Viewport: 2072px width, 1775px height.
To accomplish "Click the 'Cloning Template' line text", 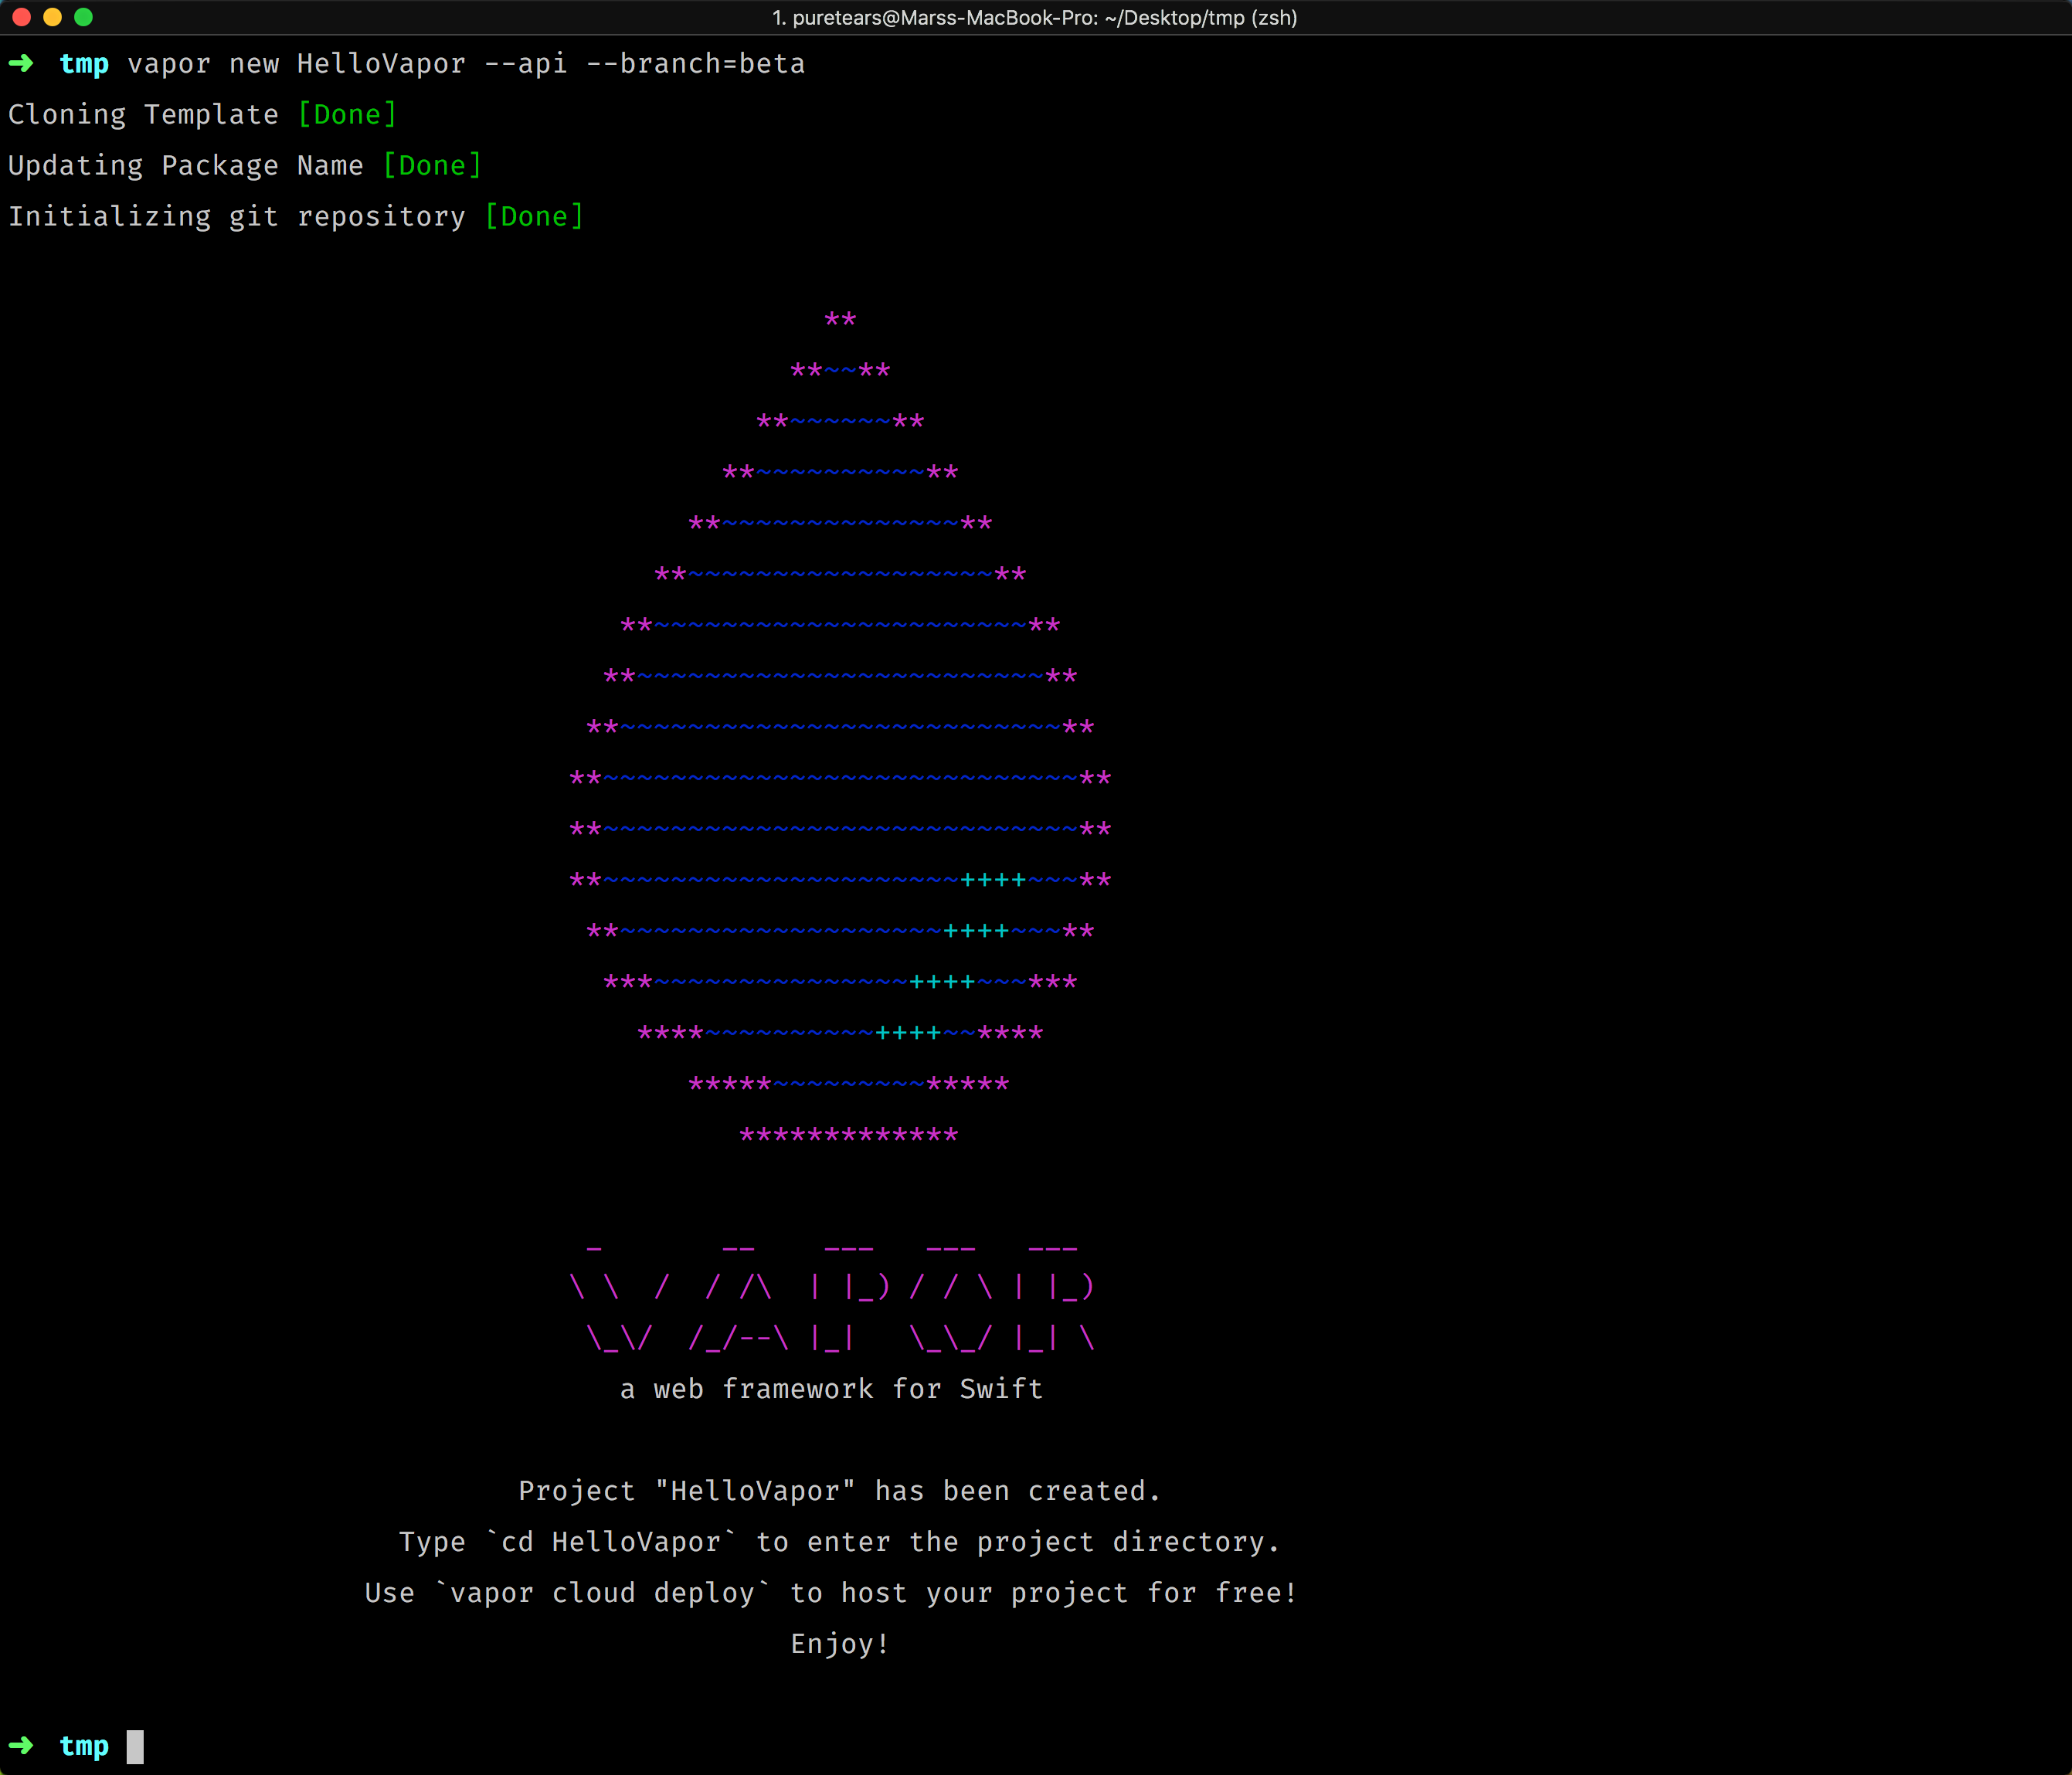I will click(143, 115).
